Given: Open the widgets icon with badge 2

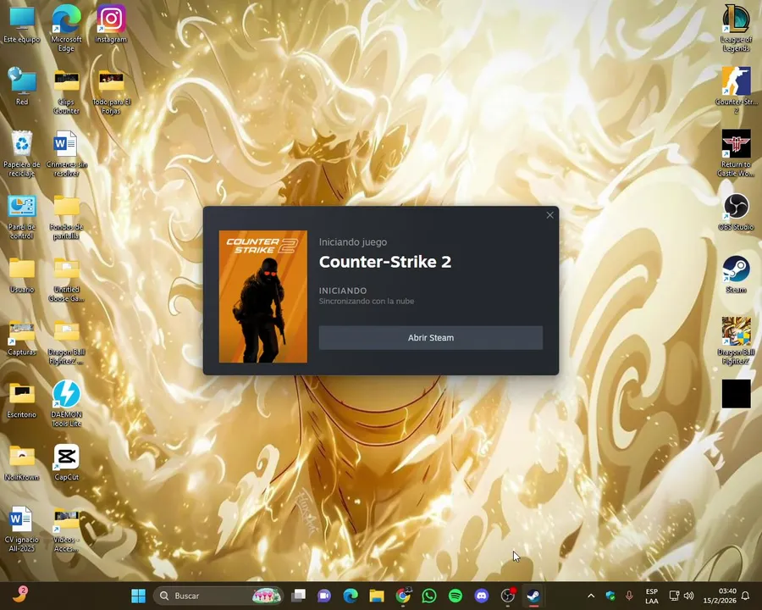Looking at the screenshot, I should [x=20, y=595].
